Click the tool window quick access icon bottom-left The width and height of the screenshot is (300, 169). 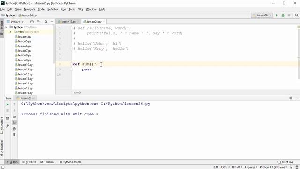(x=3, y=167)
